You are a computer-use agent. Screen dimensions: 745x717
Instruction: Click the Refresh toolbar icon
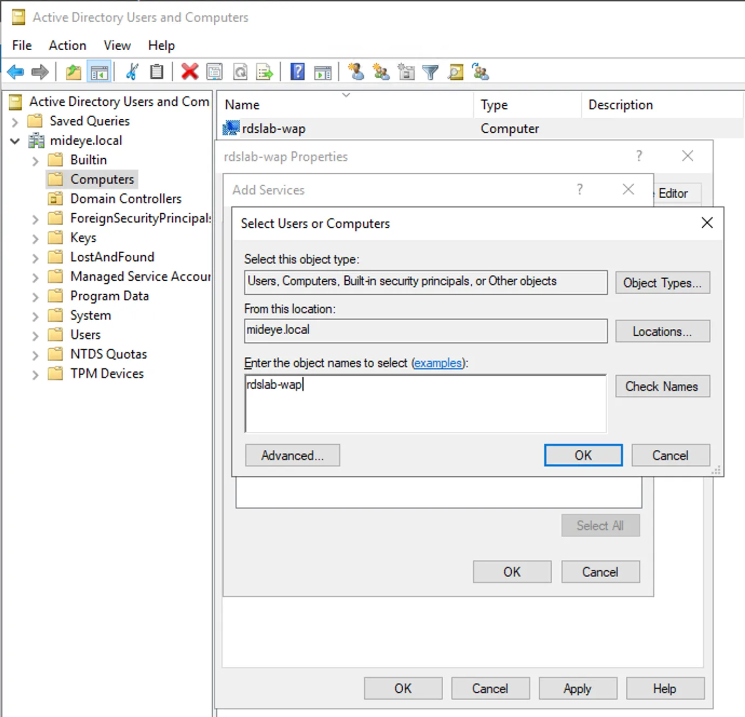click(x=240, y=71)
